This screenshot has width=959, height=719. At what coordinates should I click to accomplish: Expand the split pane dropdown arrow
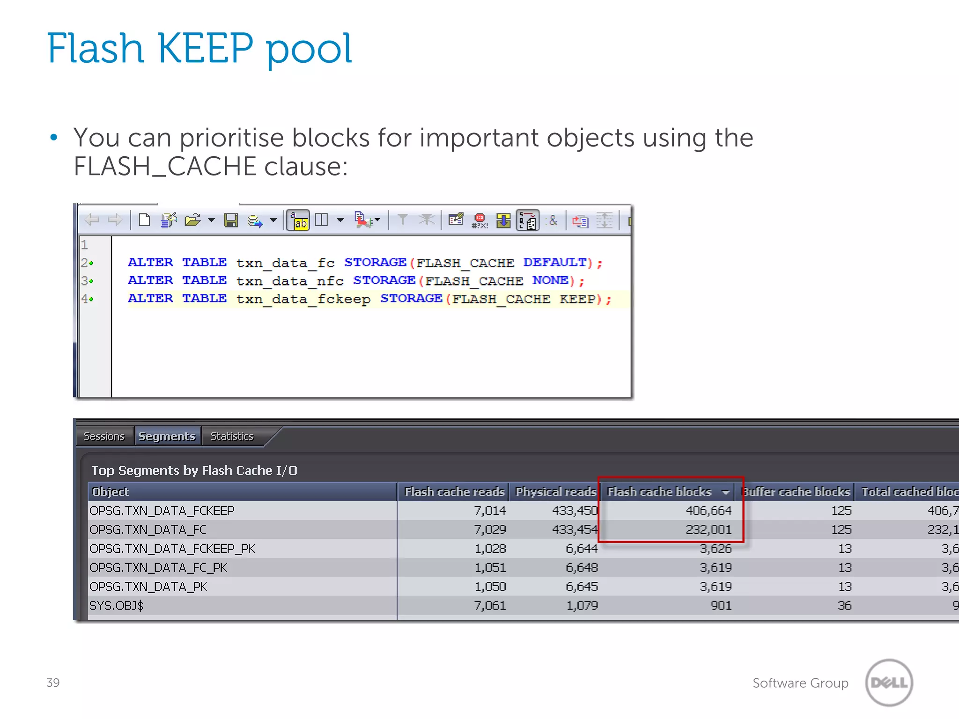click(340, 220)
